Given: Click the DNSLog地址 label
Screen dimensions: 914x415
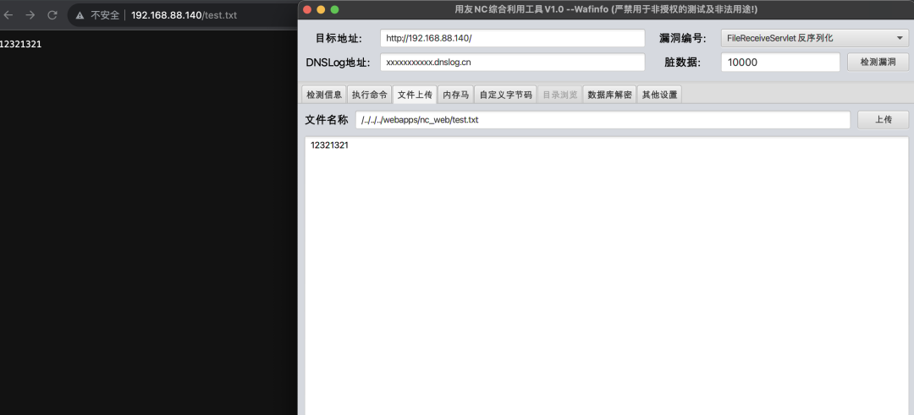Looking at the screenshot, I should click(x=338, y=63).
